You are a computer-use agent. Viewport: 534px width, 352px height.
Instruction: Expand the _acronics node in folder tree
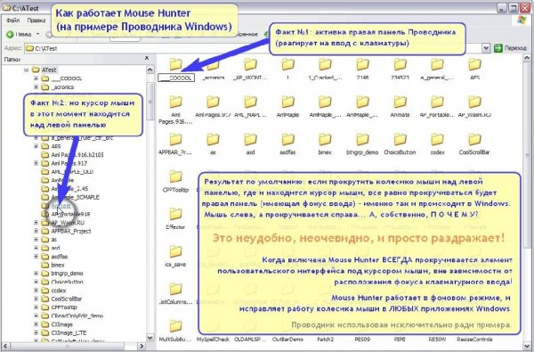click(x=36, y=87)
